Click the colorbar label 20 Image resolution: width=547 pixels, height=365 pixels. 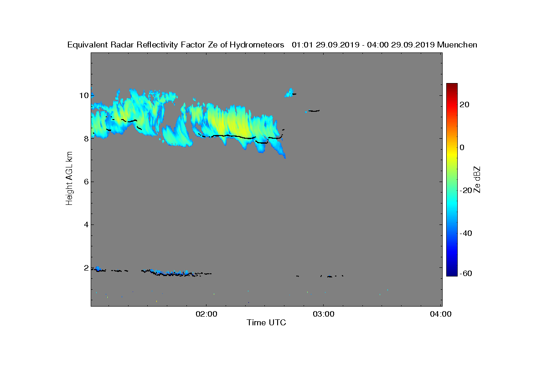pos(465,104)
